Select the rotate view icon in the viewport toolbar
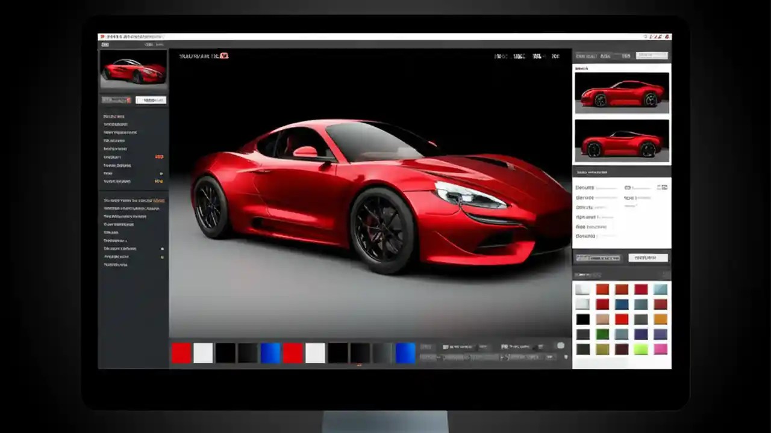 [518, 56]
